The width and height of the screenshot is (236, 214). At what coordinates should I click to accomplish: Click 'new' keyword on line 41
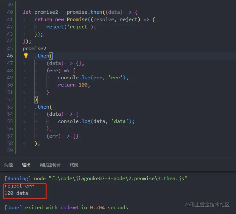coord(59,19)
